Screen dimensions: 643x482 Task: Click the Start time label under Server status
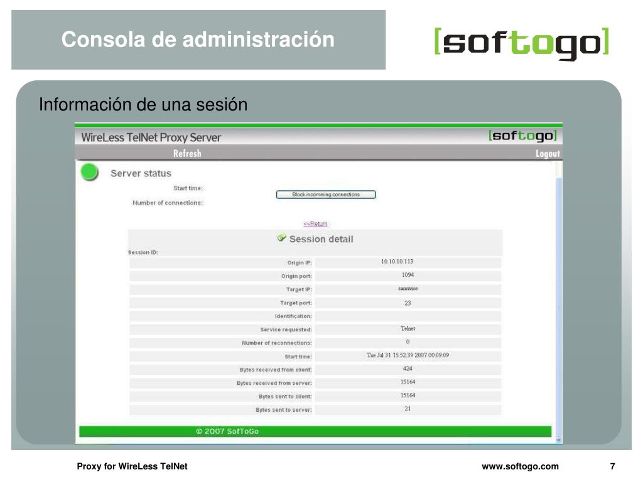pyautogui.click(x=188, y=188)
